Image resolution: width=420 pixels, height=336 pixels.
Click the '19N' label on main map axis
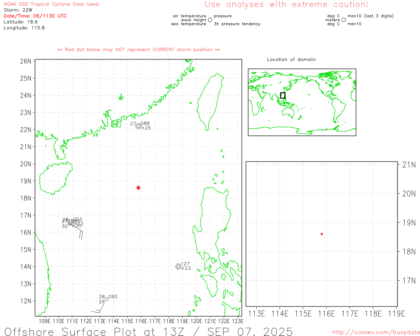coord(26,181)
